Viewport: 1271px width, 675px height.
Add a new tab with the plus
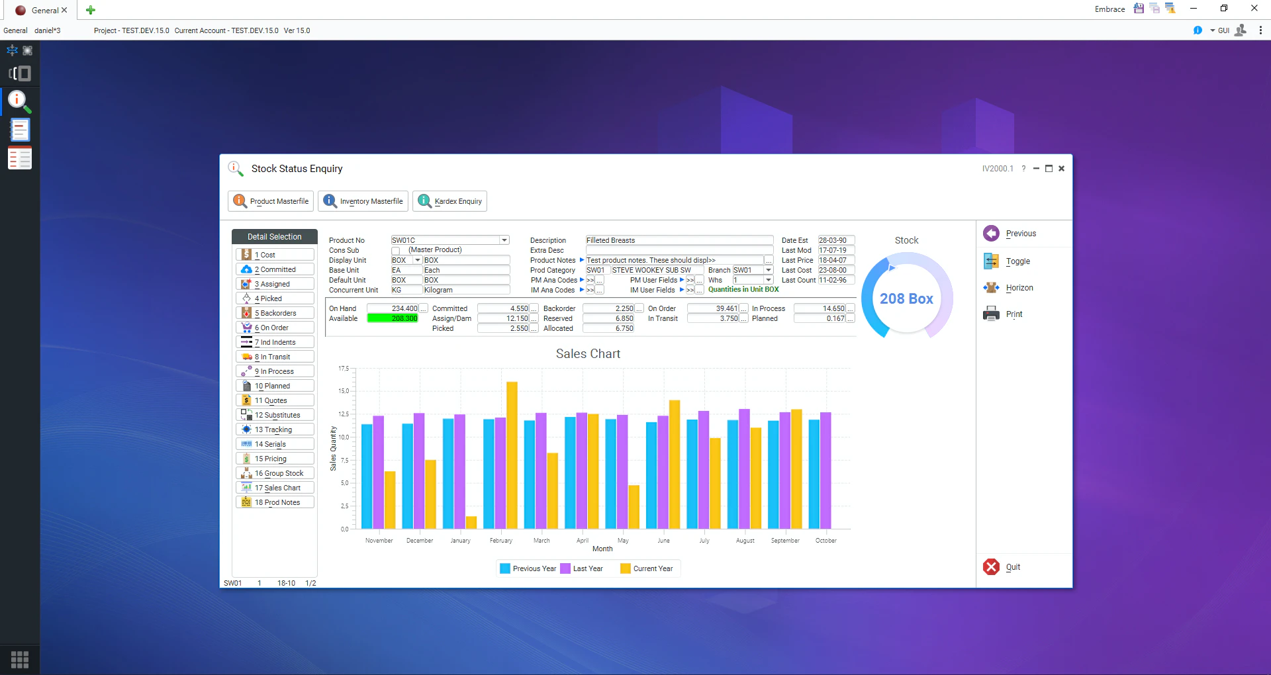coord(91,10)
